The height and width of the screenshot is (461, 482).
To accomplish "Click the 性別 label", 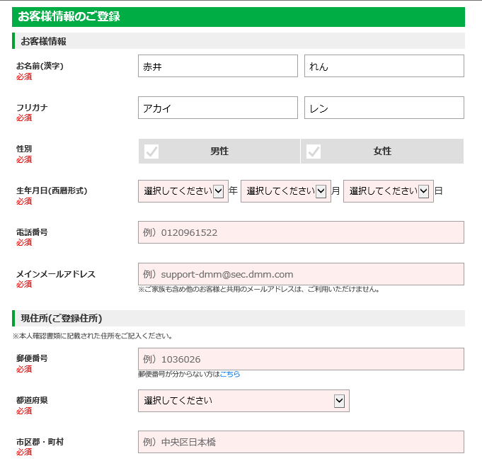I will click(x=24, y=149).
